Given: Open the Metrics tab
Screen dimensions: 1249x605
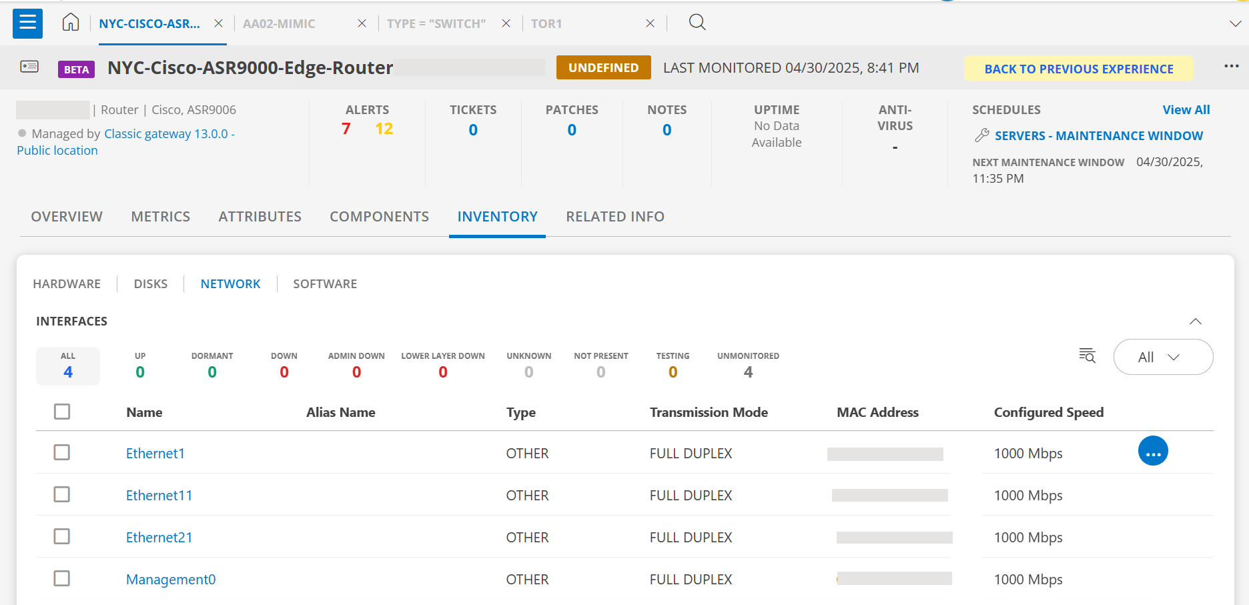Looking at the screenshot, I should (x=161, y=217).
